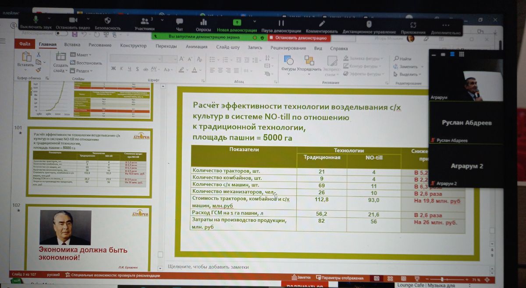Switch to the Конструктор tab
Viewport: 526px width, 288px height.
[x=133, y=46]
